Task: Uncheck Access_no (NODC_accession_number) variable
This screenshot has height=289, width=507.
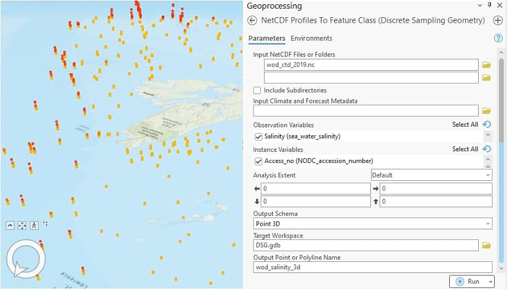Action: (258, 161)
